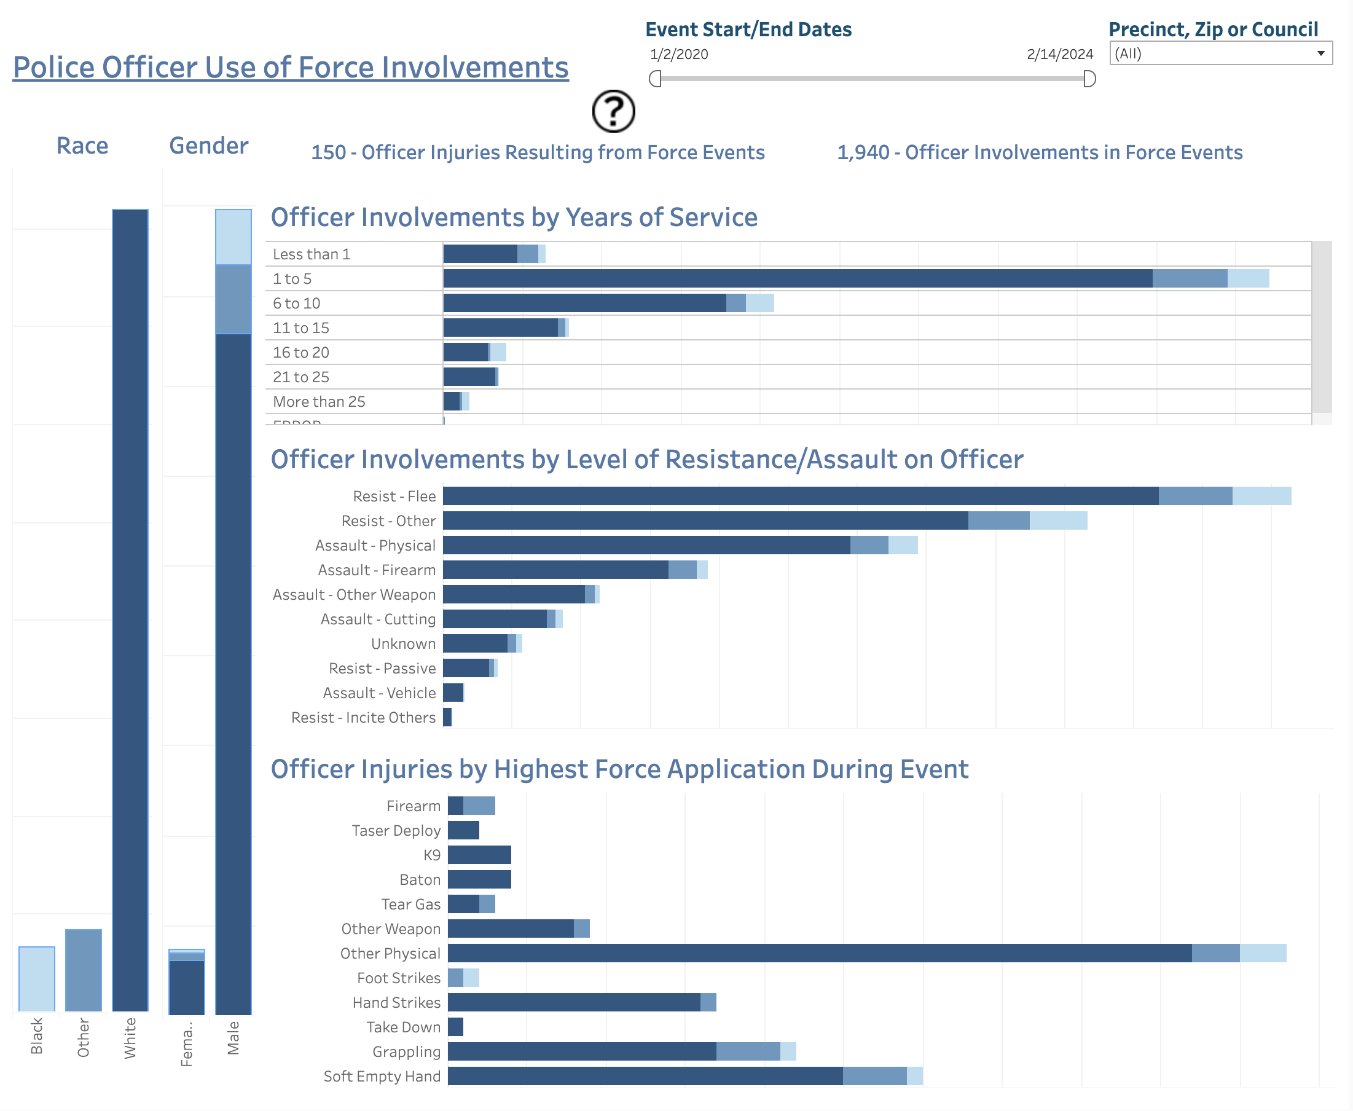Click the dropdown arrow next to (All)
Screen dimensions: 1353x1111
(1320, 53)
